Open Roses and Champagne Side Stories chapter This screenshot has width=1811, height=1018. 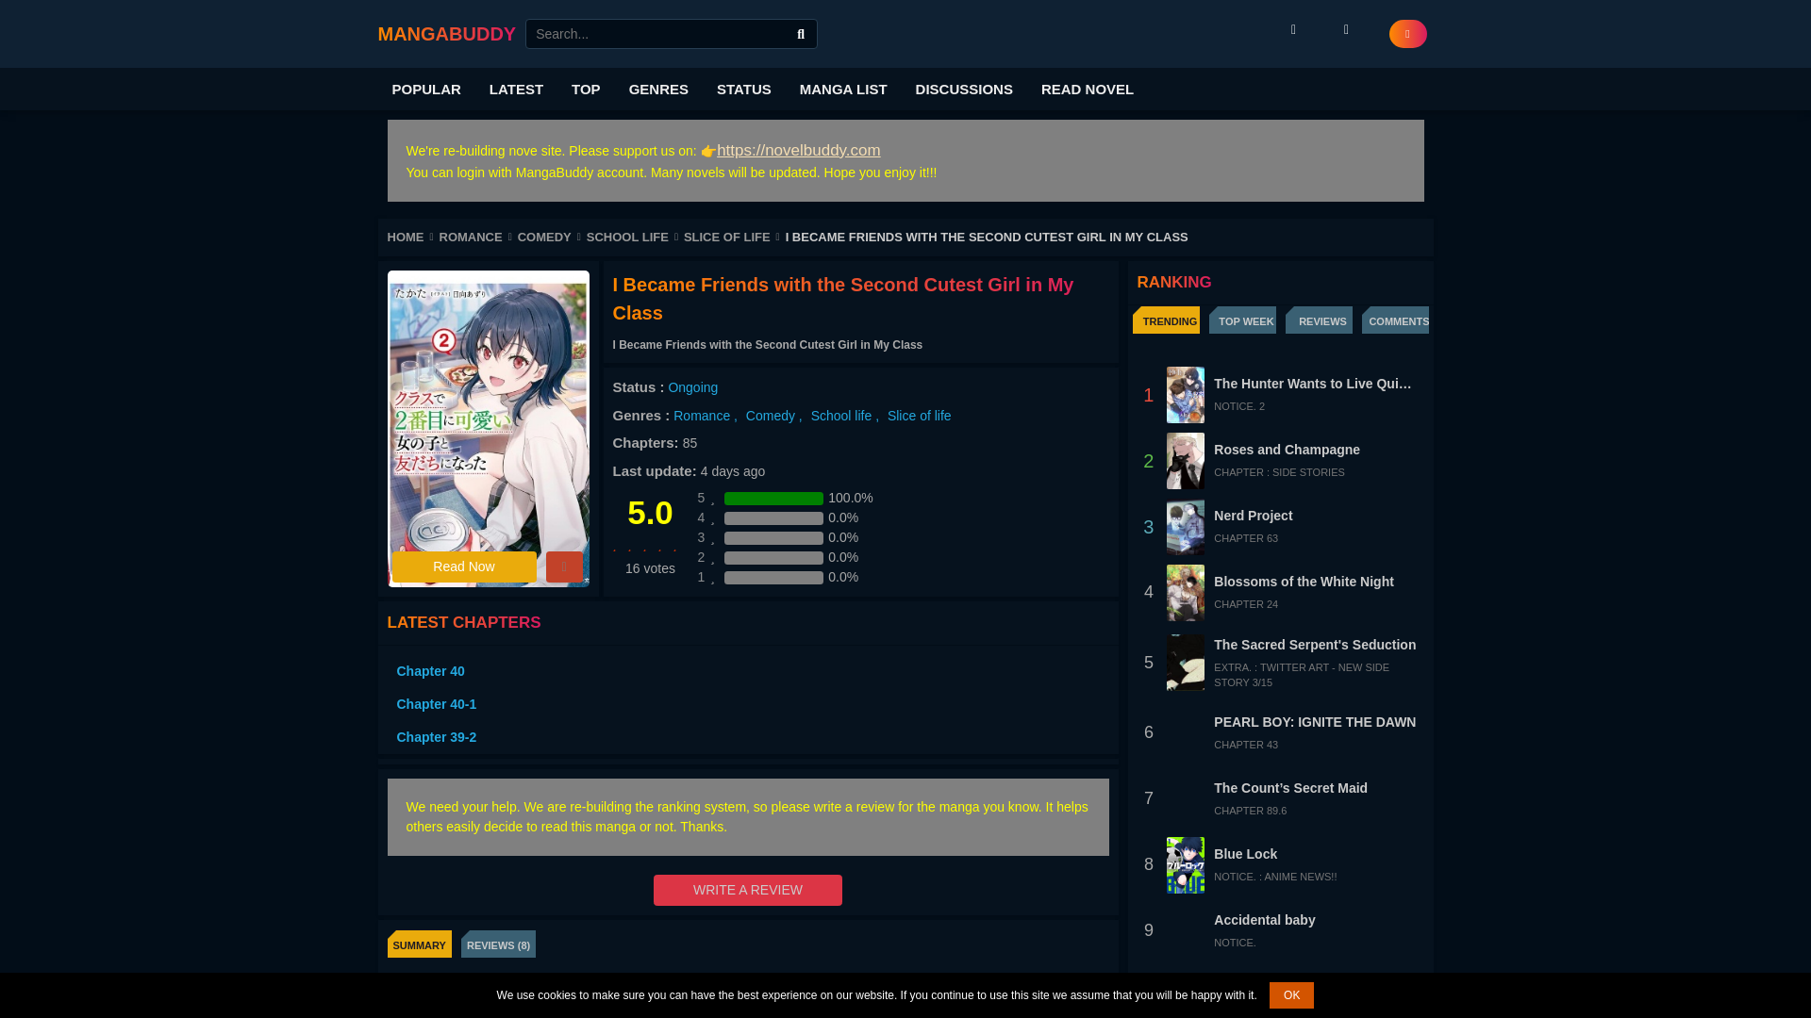(1279, 472)
